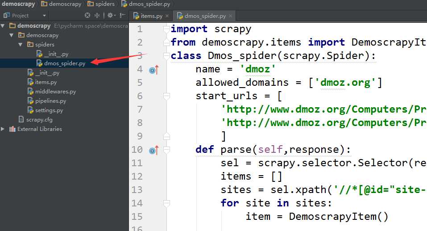
Task: Collapse the inner demoscrapy package folder
Action: [x=12, y=35]
